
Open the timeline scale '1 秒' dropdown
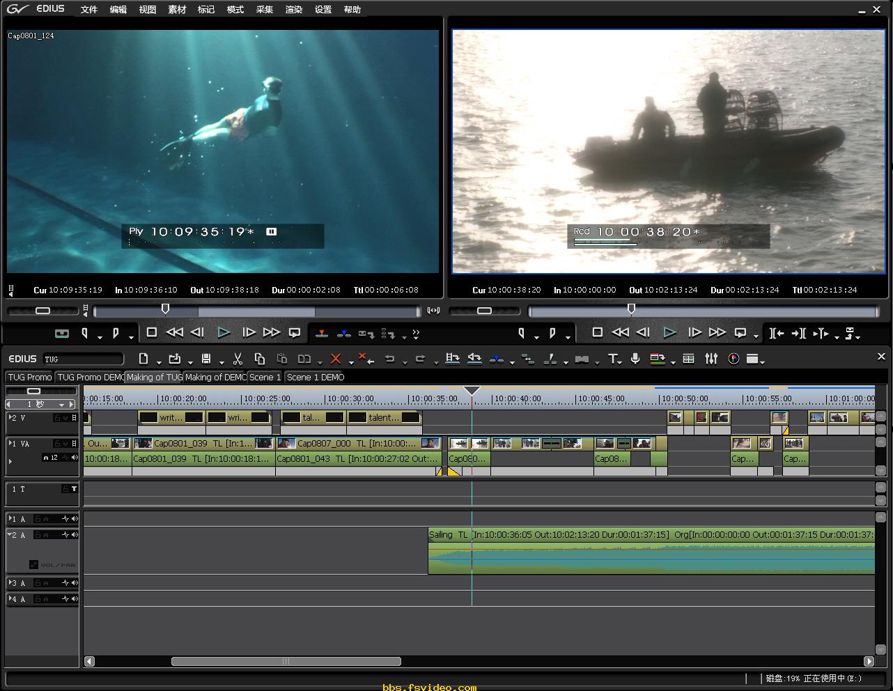(x=62, y=405)
